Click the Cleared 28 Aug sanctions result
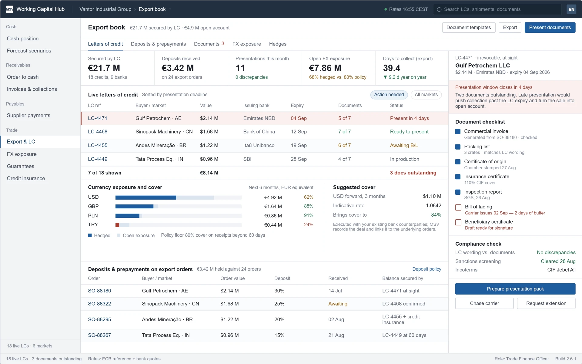 558,261
